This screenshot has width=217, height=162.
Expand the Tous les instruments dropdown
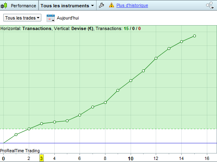[67, 6]
